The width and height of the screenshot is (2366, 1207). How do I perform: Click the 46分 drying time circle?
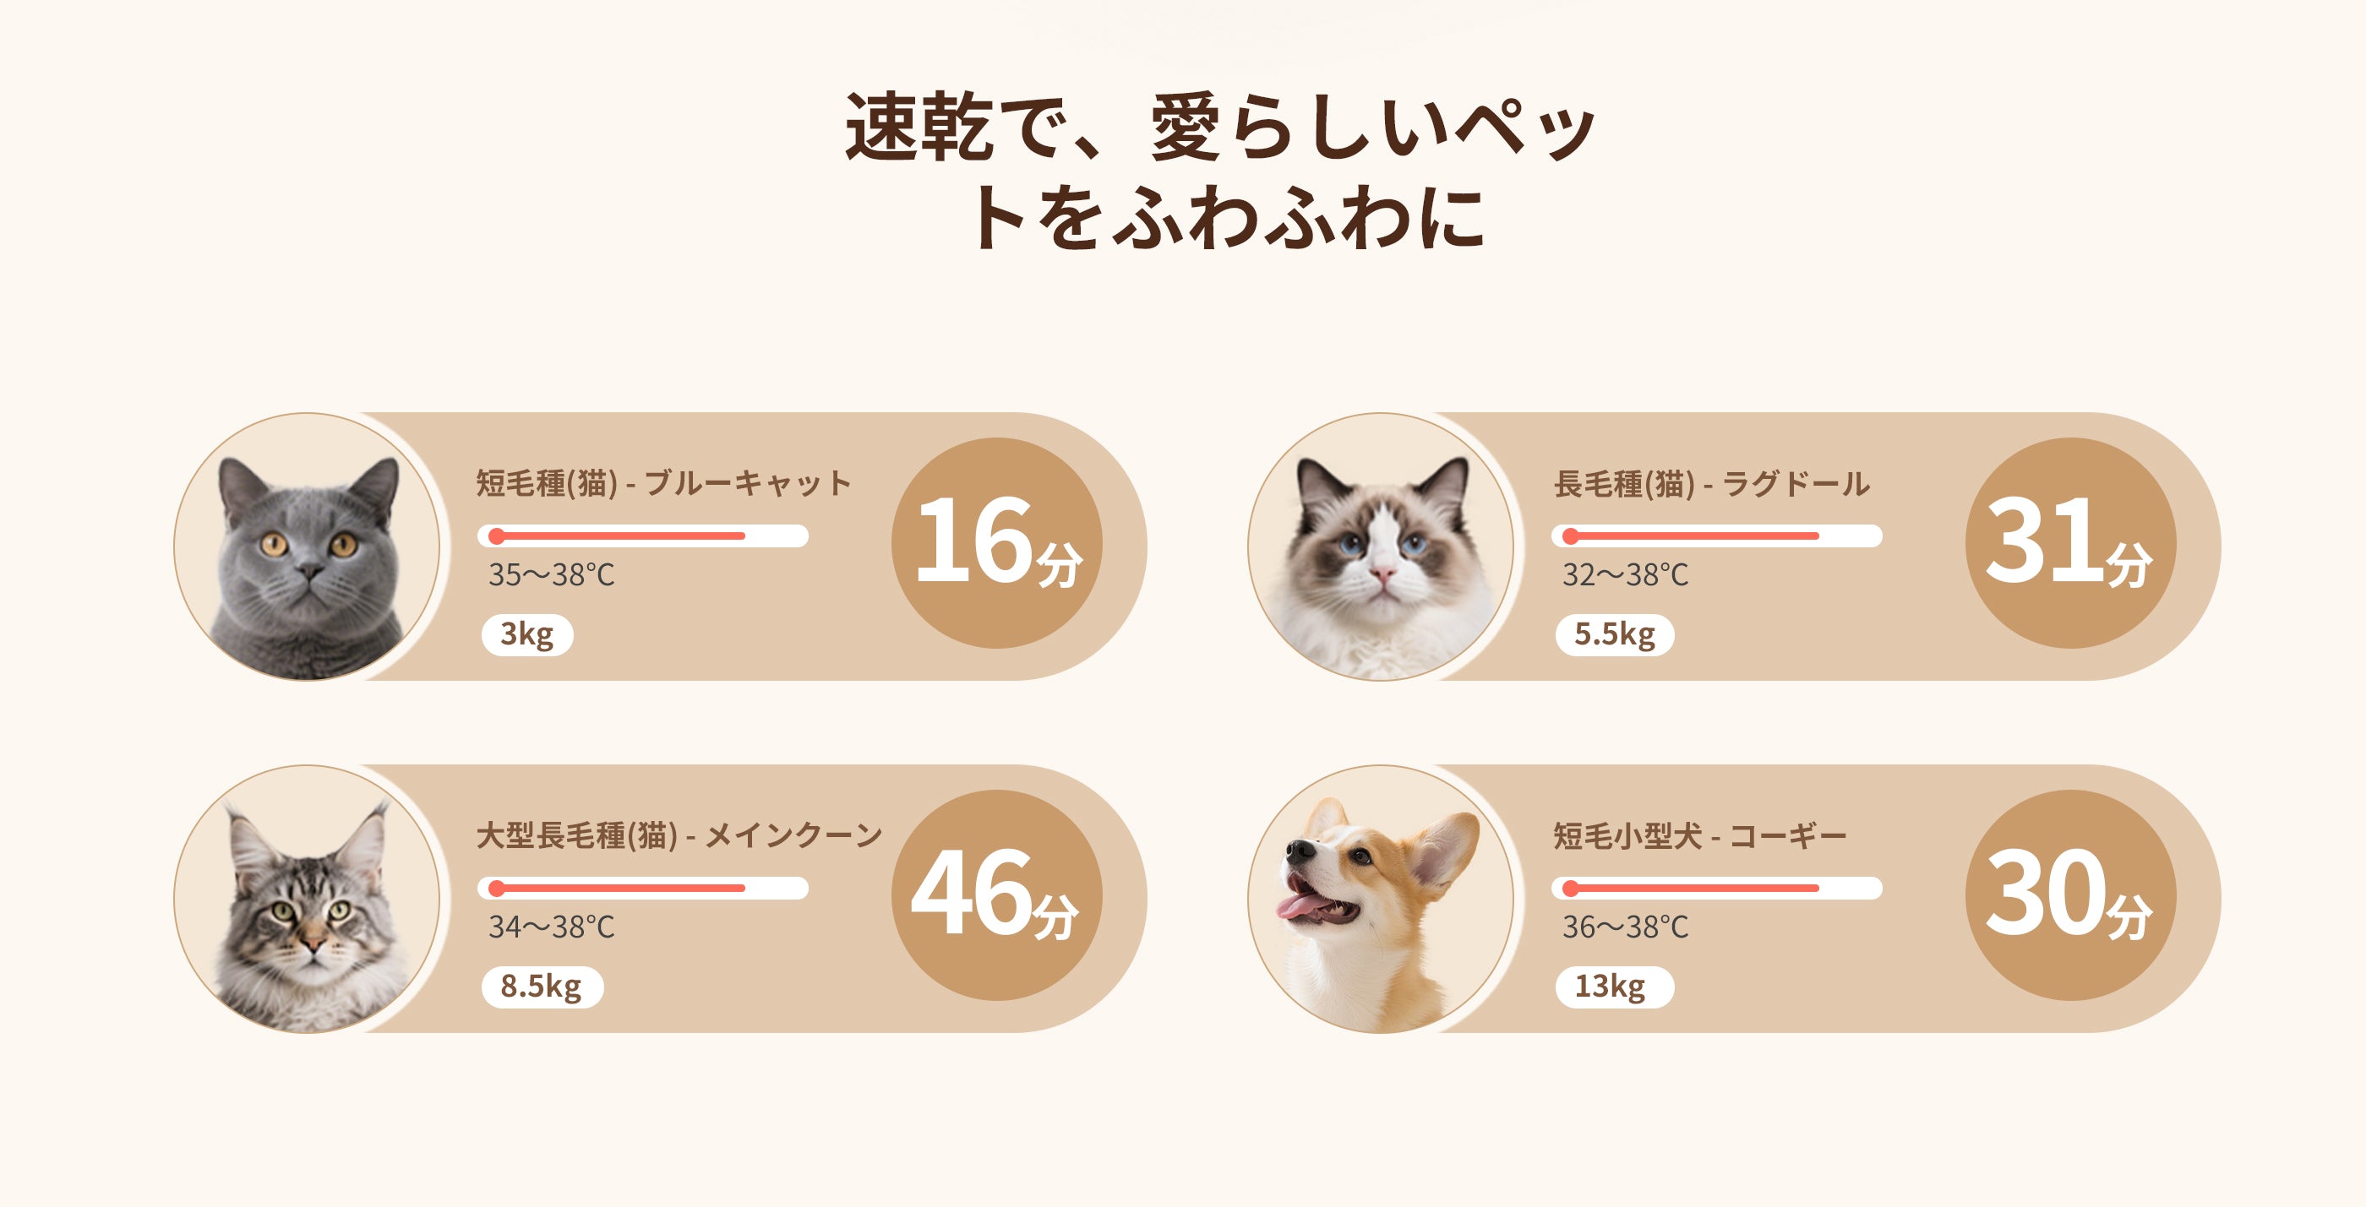point(996,896)
